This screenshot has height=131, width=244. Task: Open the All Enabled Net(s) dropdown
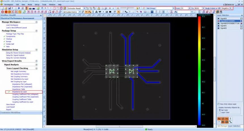(x=80, y=12)
